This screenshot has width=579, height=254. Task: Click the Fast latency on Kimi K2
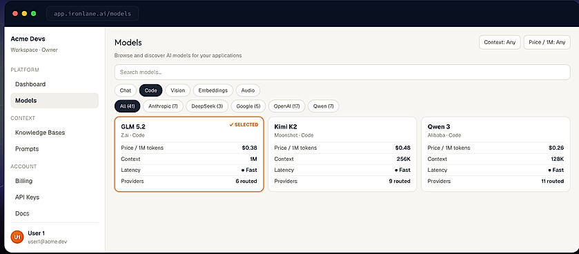point(402,170)
